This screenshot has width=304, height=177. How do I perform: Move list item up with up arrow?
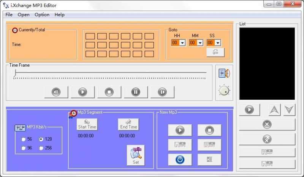coord(274,110)
